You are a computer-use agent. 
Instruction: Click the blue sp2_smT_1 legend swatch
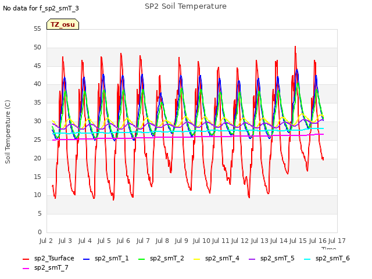[x=87, y=259]
